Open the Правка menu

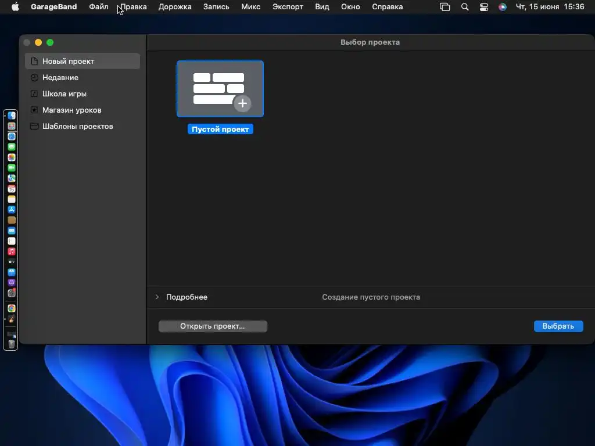(134, 7)
